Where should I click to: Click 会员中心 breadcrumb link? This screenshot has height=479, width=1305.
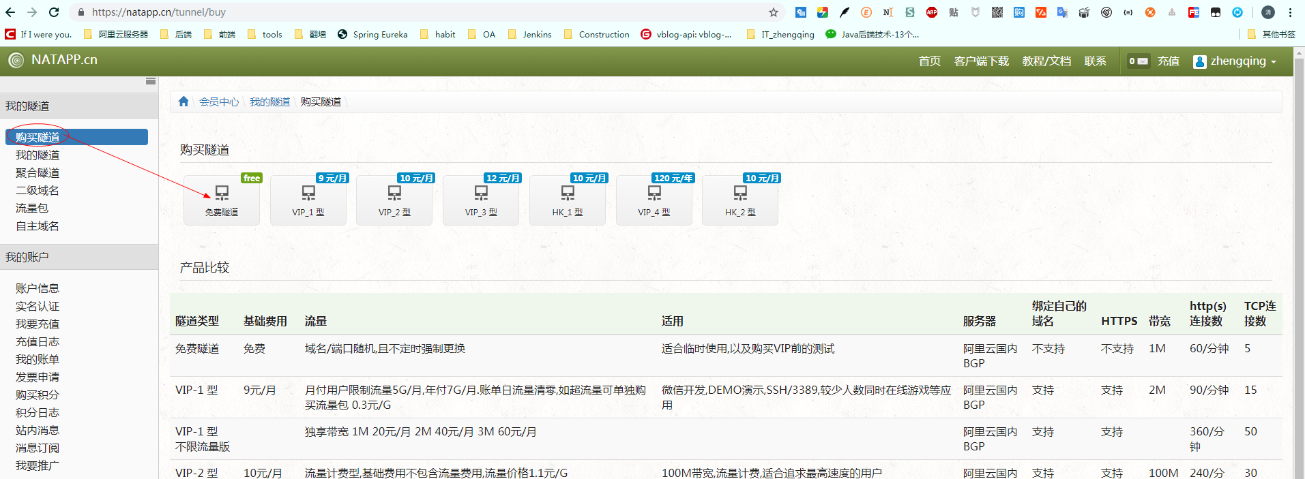tap(219, 102)
